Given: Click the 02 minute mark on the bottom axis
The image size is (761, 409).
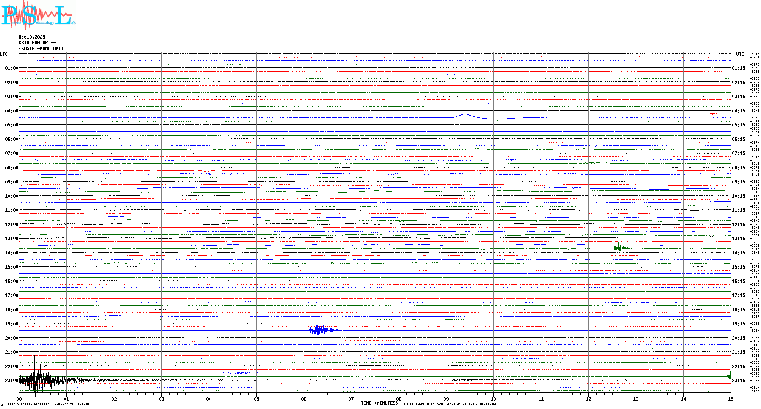Looking at the screenshot, I should [114, 399].
